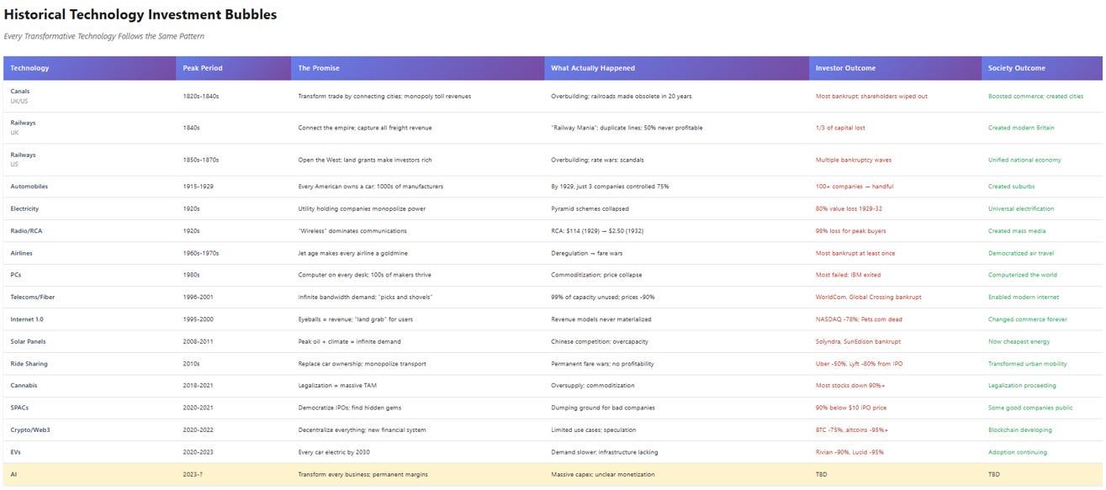Viewport: 1106px width, 490px height.
Task: Click the Investor Outcome column header
Action: (x=895, y=68)
